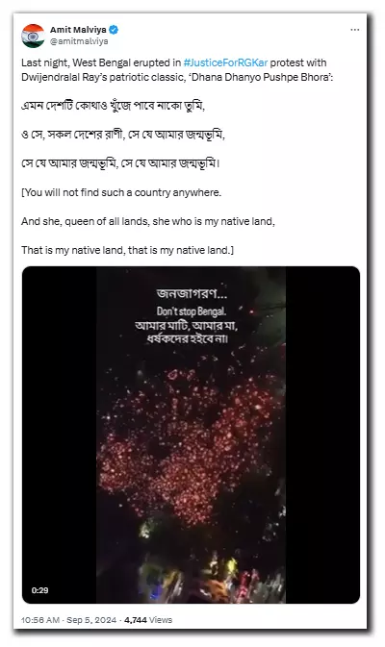Click the 'queen of all lands' translation line
Screen dimensions: 385x647
[148, 221]
